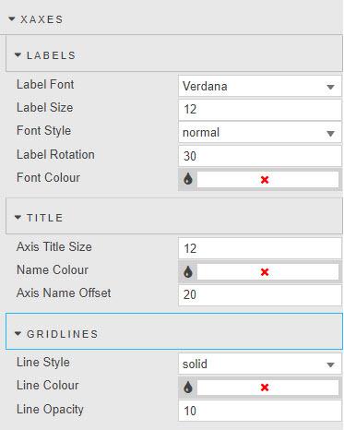Click the Font Colour droplet icon
344x430 pixels.
click(188, 179)
